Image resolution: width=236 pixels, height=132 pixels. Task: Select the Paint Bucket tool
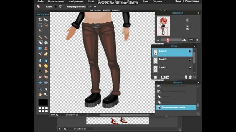[x=46, y=43]
